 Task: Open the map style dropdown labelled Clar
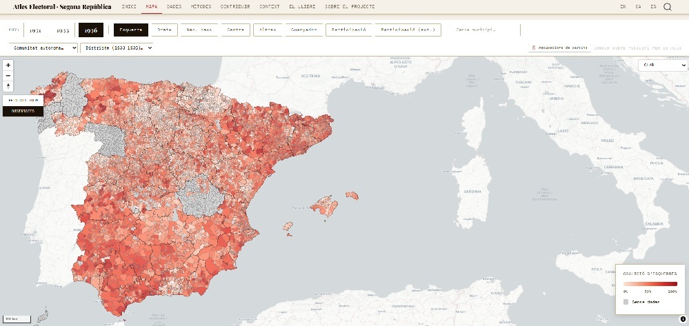pyautogui.click(x=663, y=65)
